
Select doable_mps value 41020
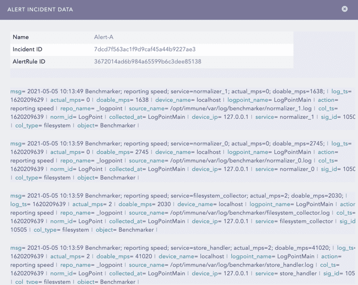coord(144,256)
